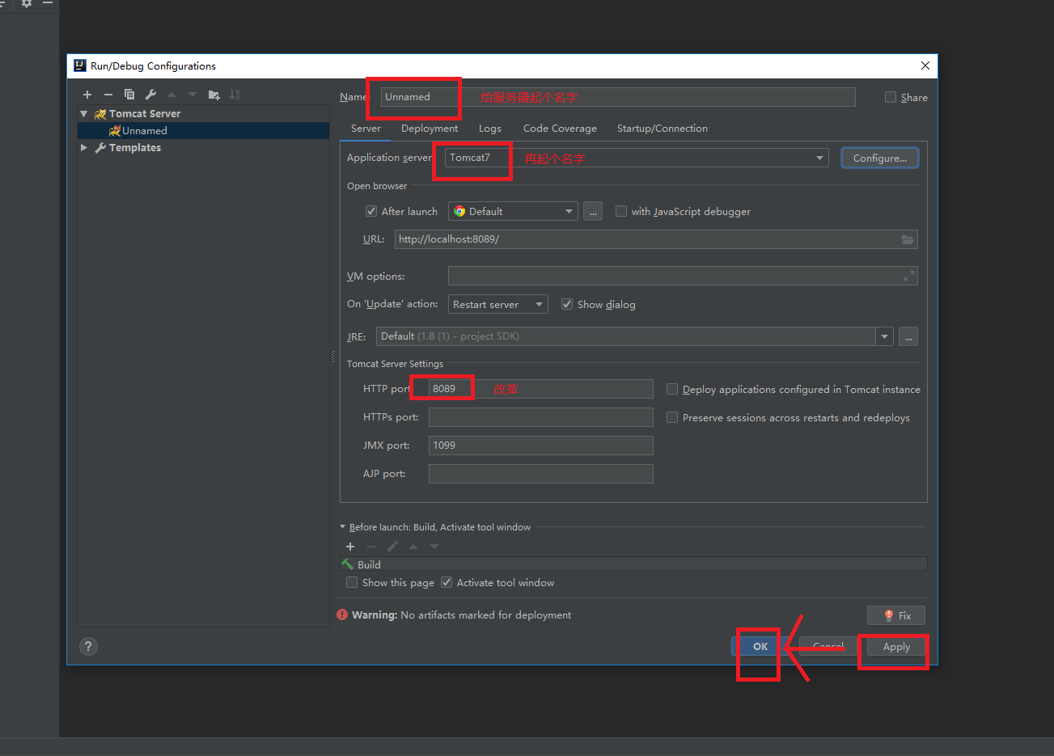Select the Unnamed configuration in tree
The width and height of the screenshot is (1054, 756).
coord(204,131)
